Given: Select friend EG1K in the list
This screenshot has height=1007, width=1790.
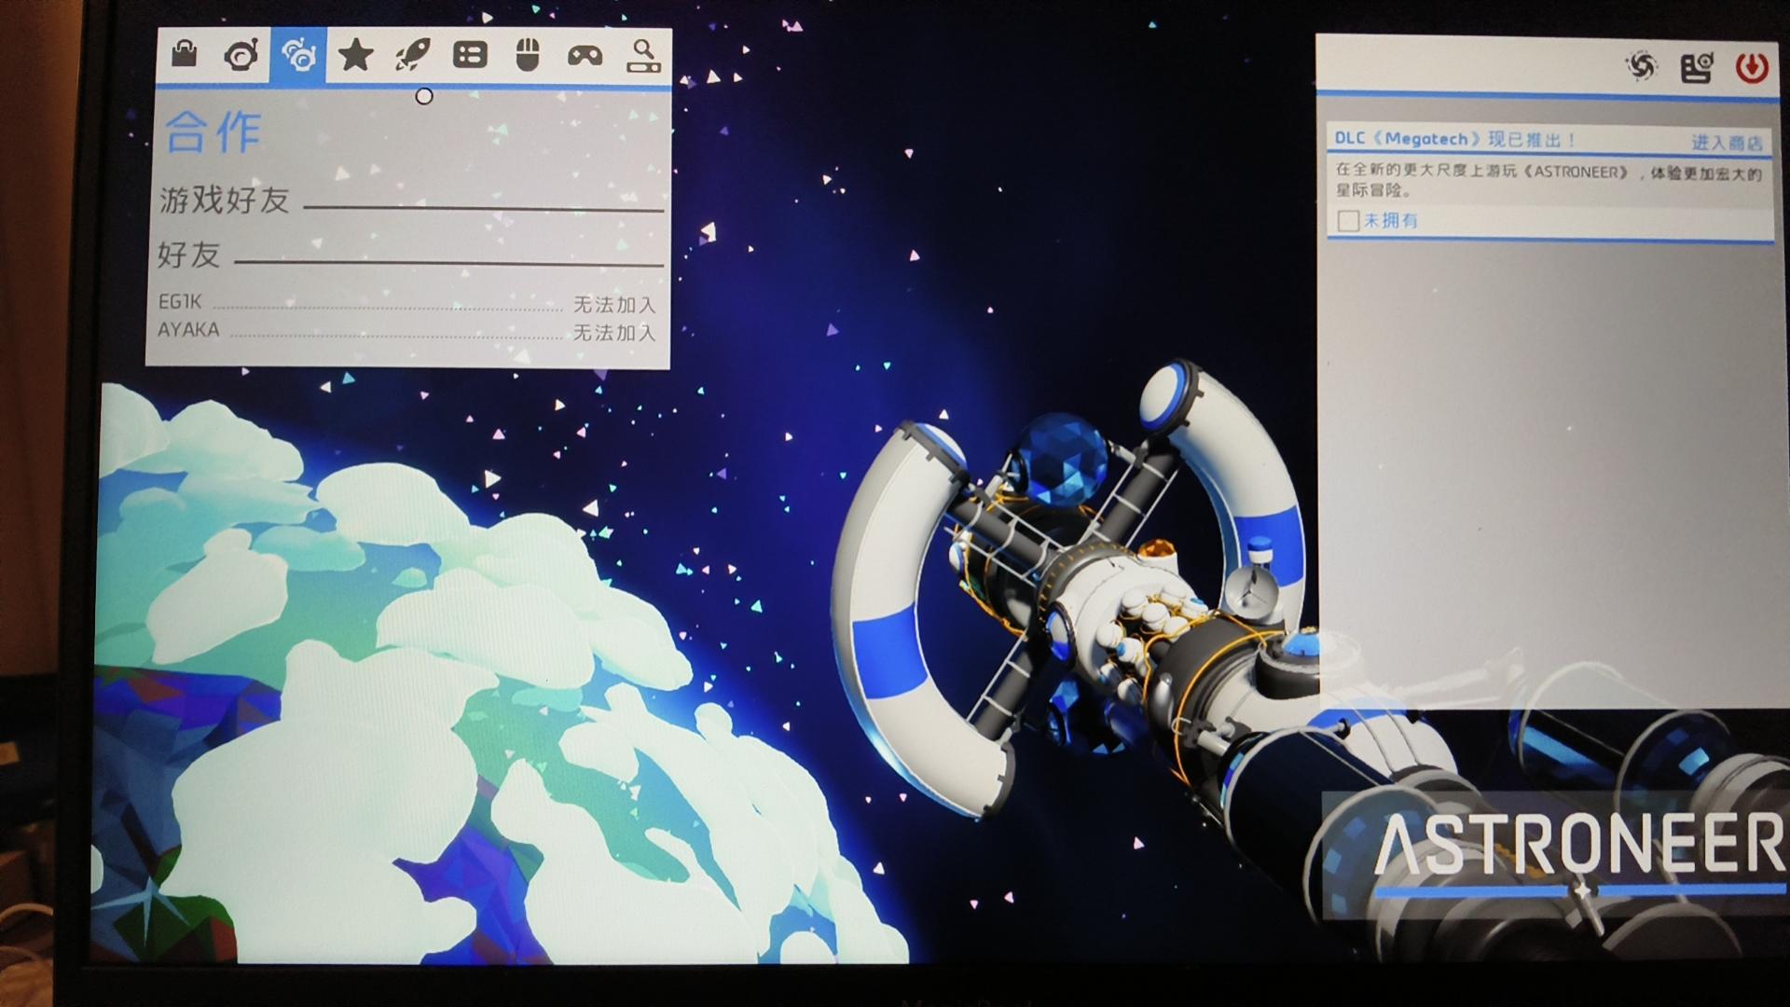Looking at the screenshot, I should tap(180, 302).
